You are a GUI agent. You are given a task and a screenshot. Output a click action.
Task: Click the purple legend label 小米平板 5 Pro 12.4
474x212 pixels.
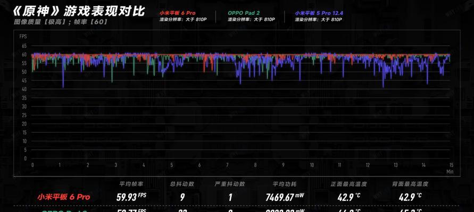click(319, 13)
